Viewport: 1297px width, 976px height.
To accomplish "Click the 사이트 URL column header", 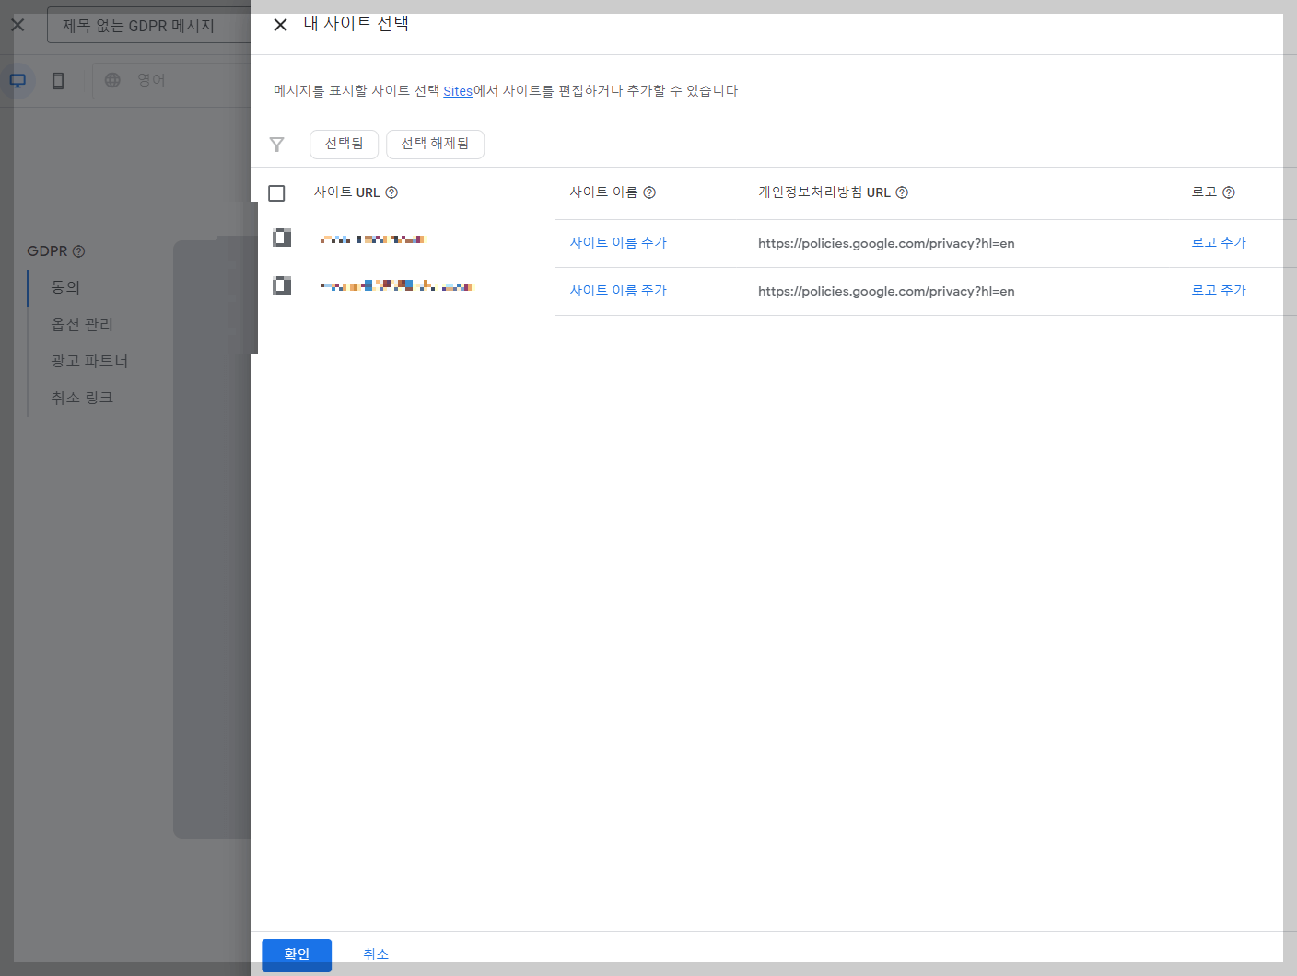I will 346,192.
